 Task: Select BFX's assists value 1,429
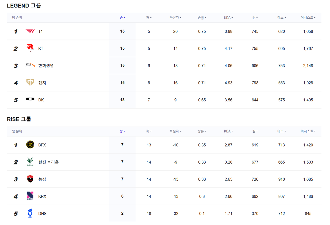(x=308, y=145)
